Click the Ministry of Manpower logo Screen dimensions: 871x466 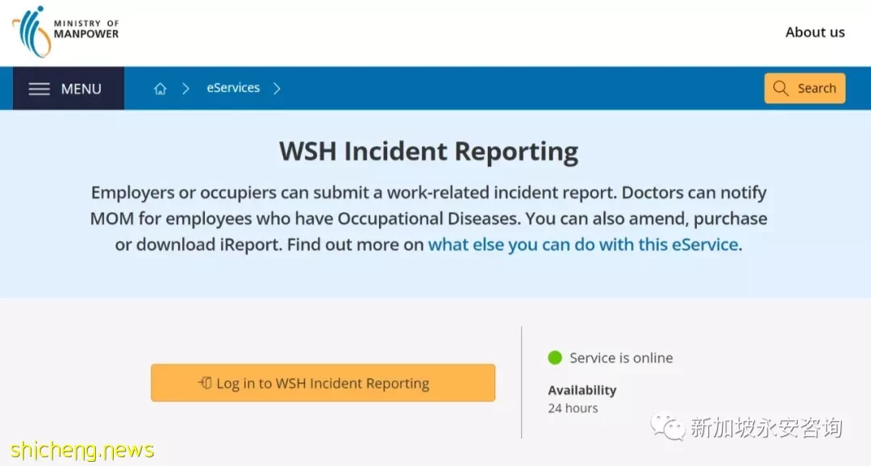[65, 31]
